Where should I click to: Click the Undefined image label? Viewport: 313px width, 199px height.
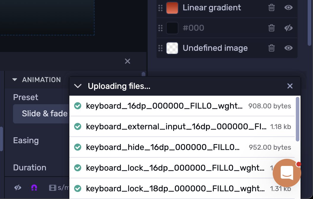[215, 48]
